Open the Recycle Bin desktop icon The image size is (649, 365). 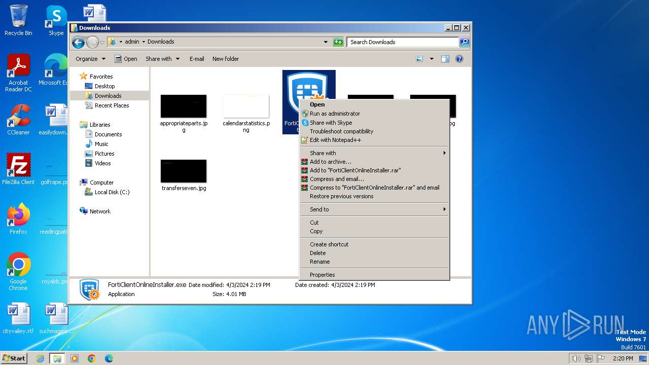click(18, 20)
